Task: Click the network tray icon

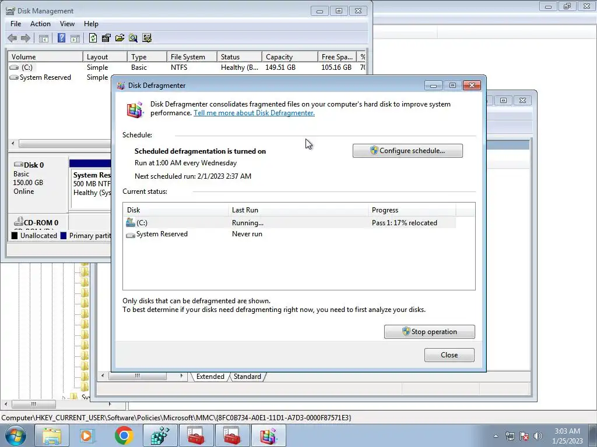Action: pyautogui.click(x=510, y=436)
